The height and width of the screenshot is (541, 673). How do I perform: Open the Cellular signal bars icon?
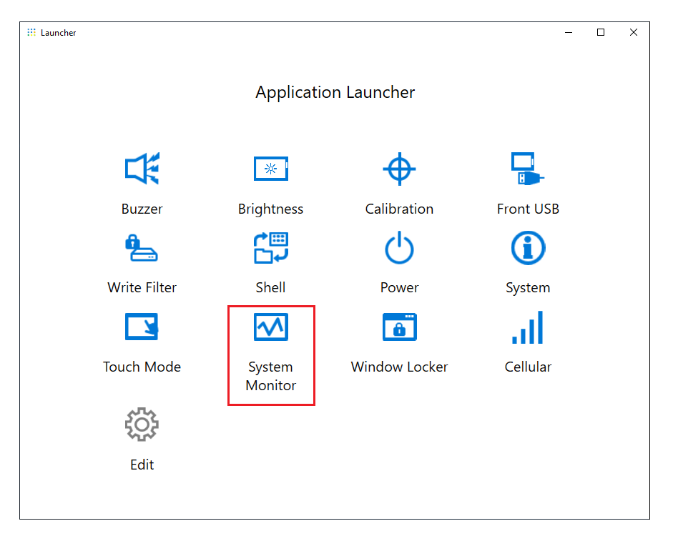pyautogui.click(x=528, y=327)
